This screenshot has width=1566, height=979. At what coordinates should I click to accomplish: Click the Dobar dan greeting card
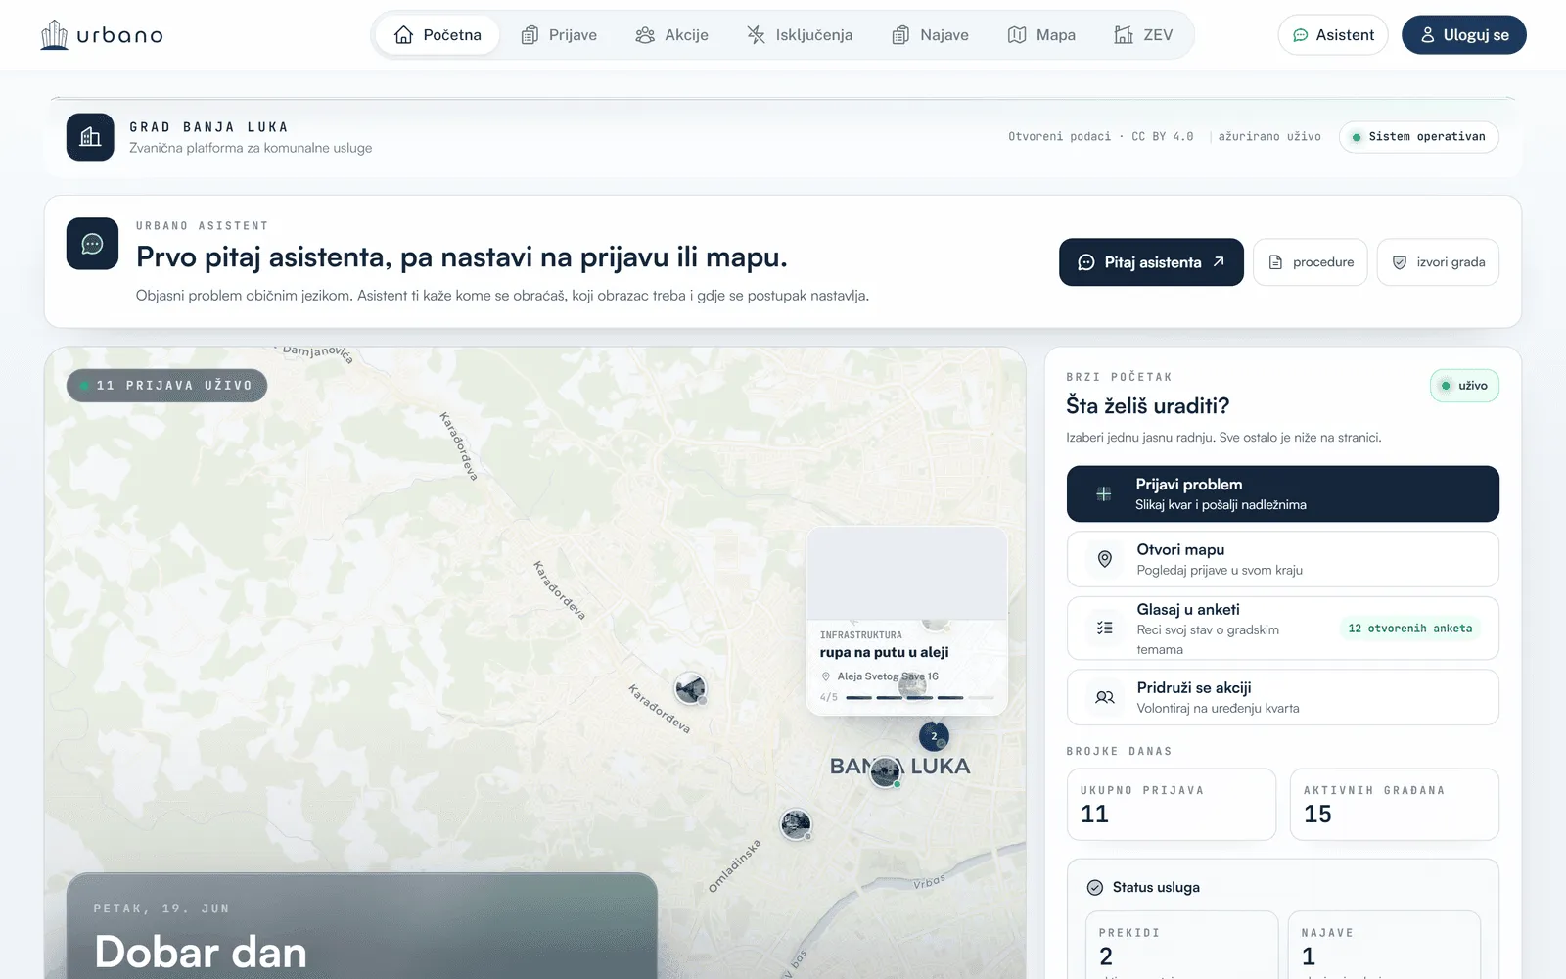pos(362,926)
